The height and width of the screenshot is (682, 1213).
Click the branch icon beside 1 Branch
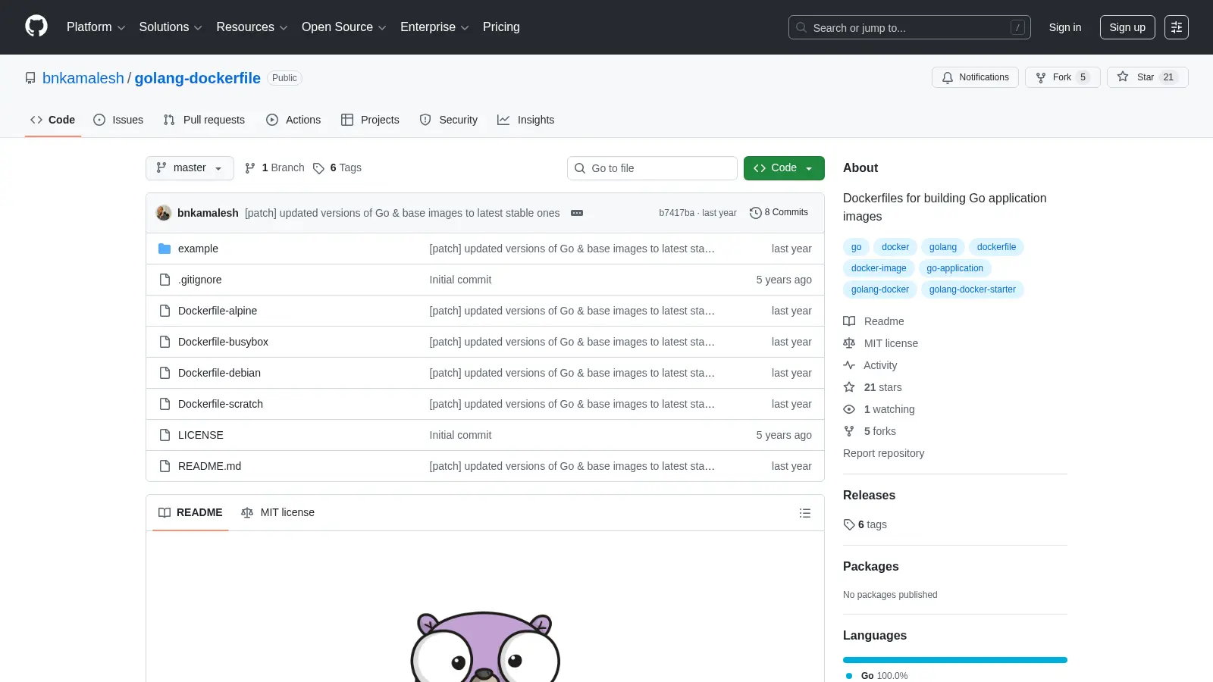[250, 168]
